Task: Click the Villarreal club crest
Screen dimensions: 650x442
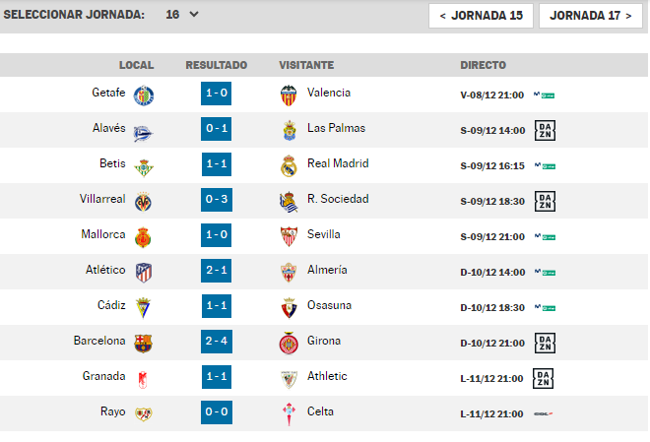Action: click(144, 201)
